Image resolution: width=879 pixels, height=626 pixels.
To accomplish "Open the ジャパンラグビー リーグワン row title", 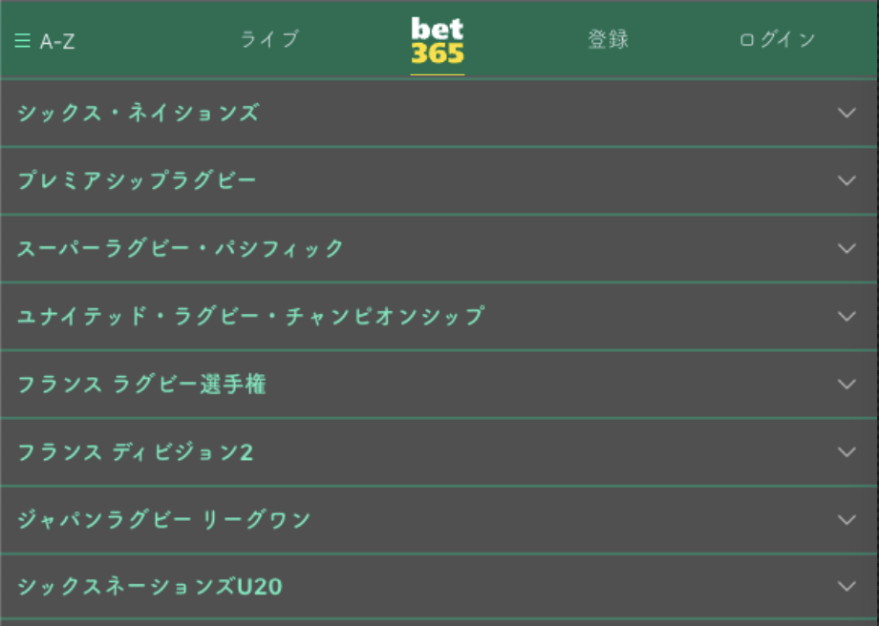I will [x=163, y=520].
